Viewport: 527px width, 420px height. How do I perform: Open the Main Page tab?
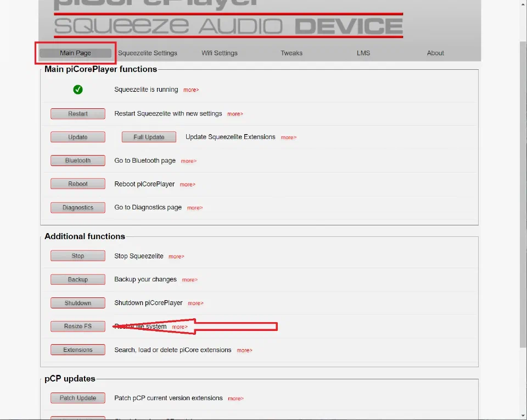(75, 53)
